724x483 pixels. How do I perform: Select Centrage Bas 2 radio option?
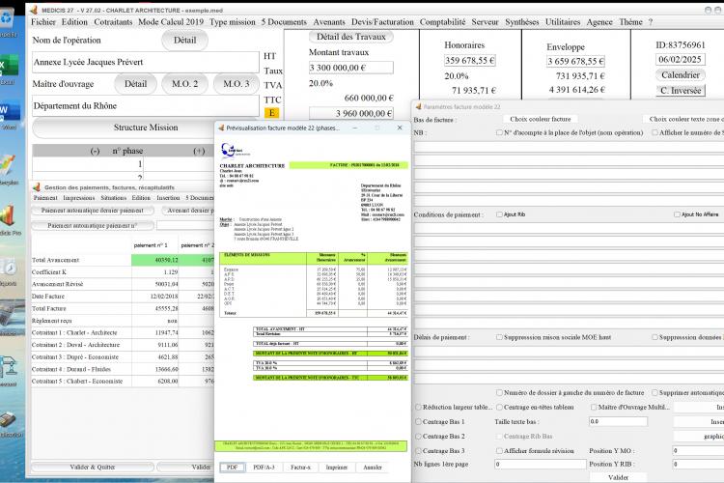pos(418,437)
